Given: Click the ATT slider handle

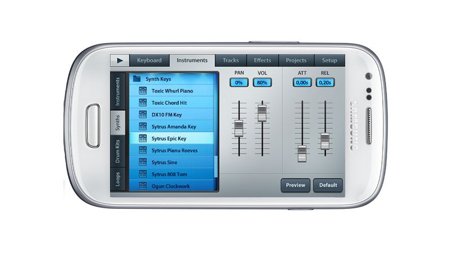Looking at the screenshot, I should 302,154.
